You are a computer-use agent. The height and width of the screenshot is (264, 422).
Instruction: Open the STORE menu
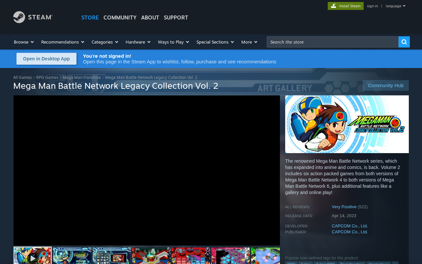tap(90, 17)
